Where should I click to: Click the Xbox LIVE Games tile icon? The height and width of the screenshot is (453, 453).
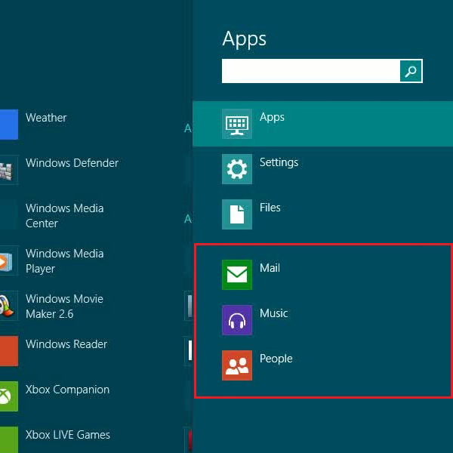[8, 439]
